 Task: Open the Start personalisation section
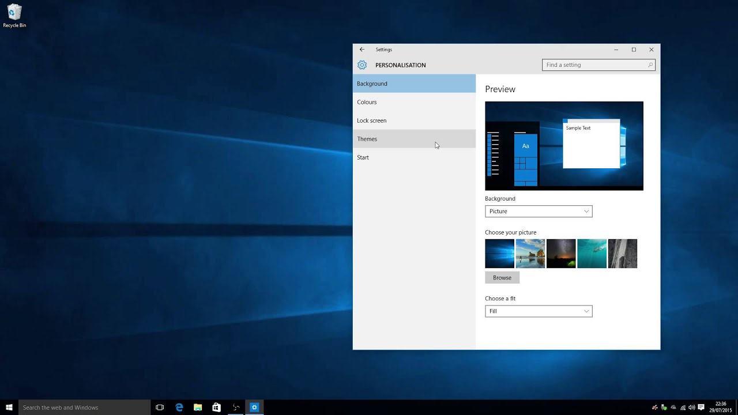[414, 157]
